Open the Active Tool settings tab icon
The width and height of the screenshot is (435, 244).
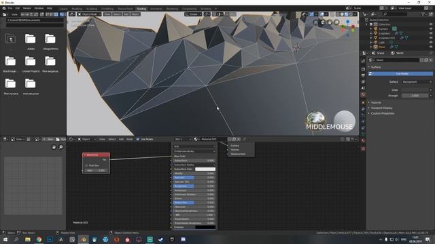click(x=363, y=61)
